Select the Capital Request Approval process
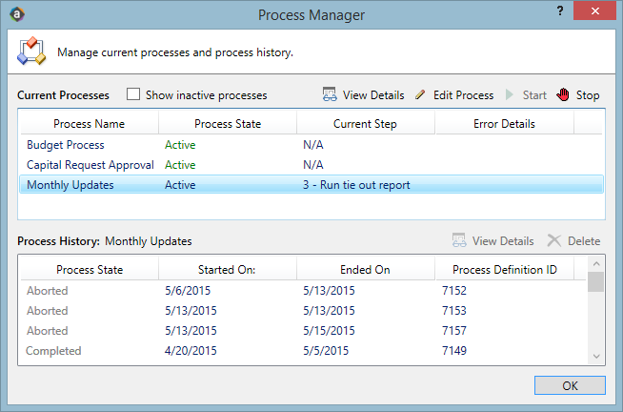623x412 pixels. point(311,165)
